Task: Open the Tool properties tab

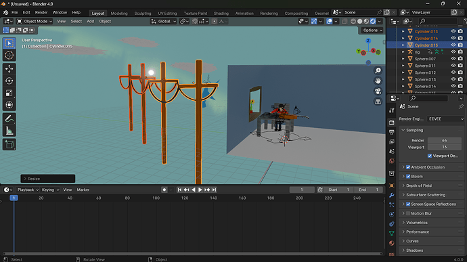Action: click(x=392, y=110)
